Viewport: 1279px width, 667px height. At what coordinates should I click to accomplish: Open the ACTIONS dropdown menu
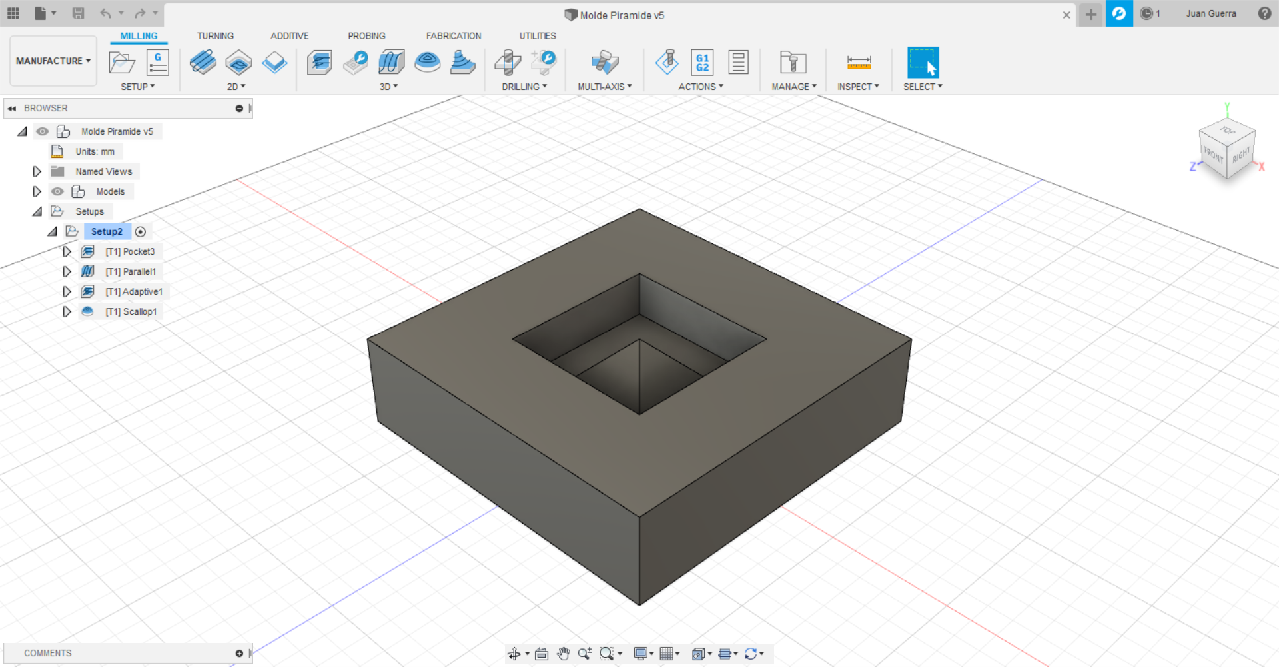tap(701, 87)
